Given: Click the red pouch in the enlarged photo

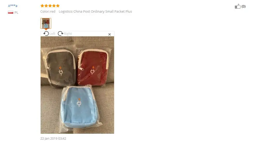Looking at the screenshot, I should tap(93, 68).
